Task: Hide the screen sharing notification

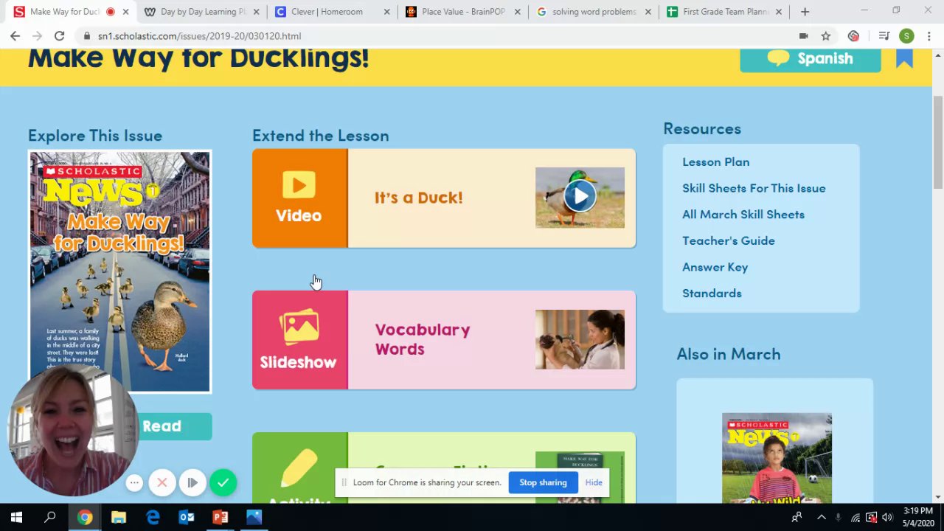Action: (594, 482)
